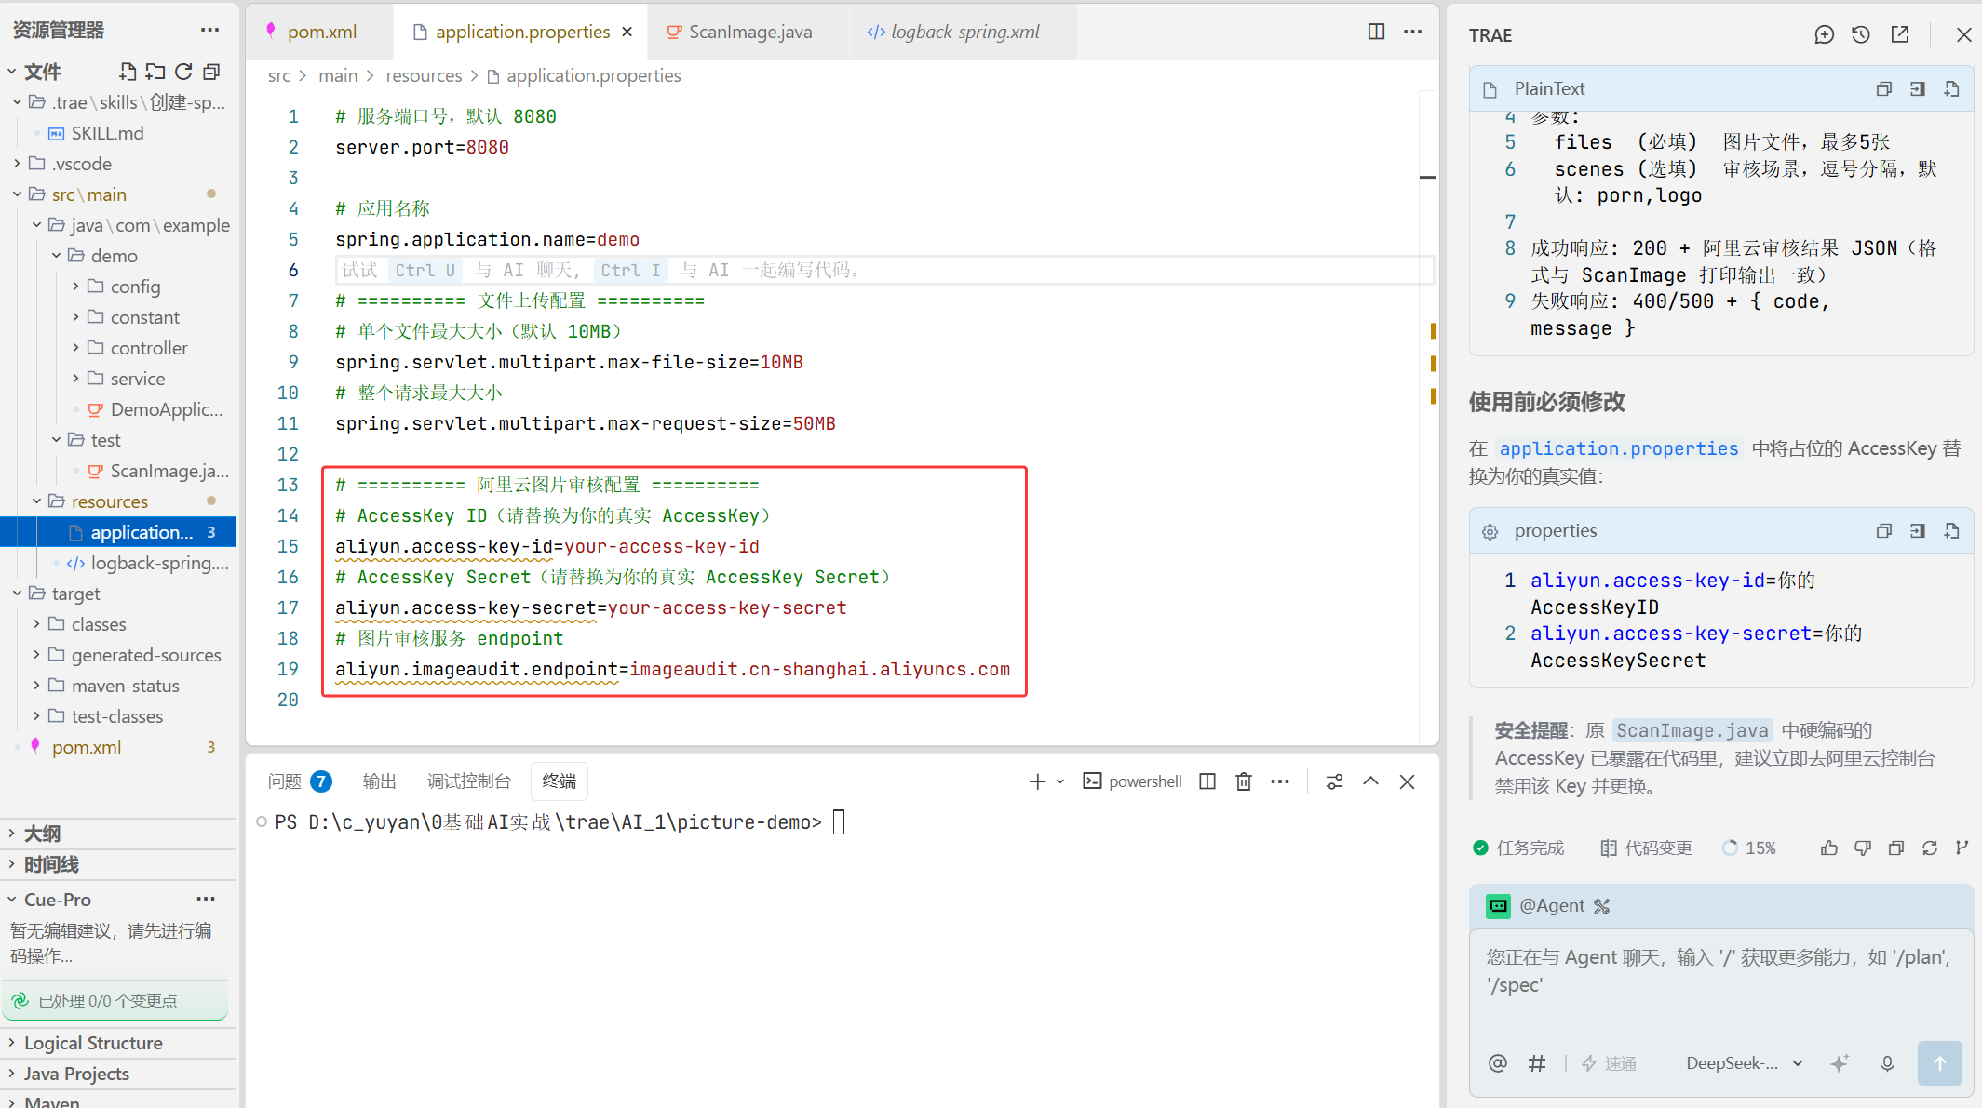
Task: Split the terminal panel
Action: 1207,781
